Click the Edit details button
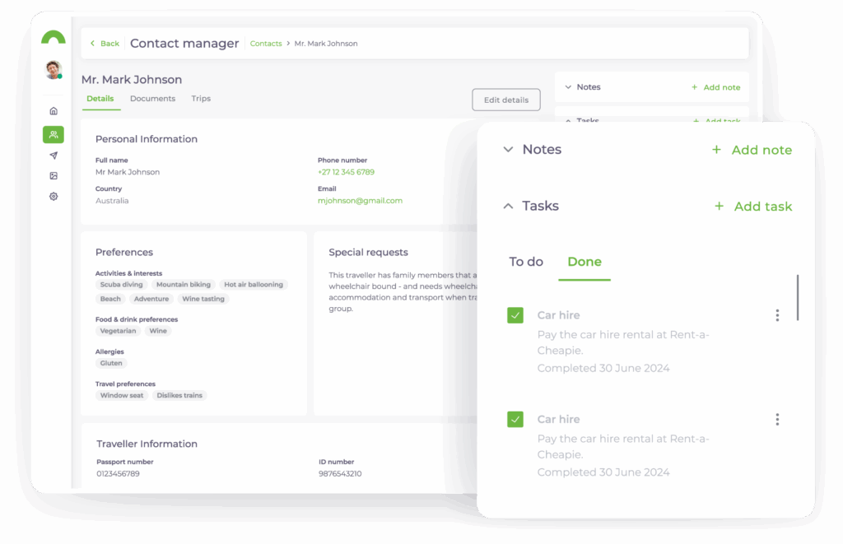 click(505, 99)
